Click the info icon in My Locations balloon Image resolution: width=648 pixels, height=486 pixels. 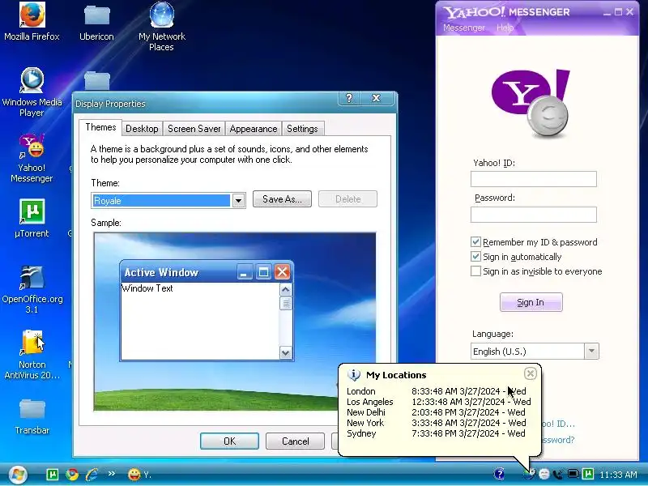(x=354, y=375)
